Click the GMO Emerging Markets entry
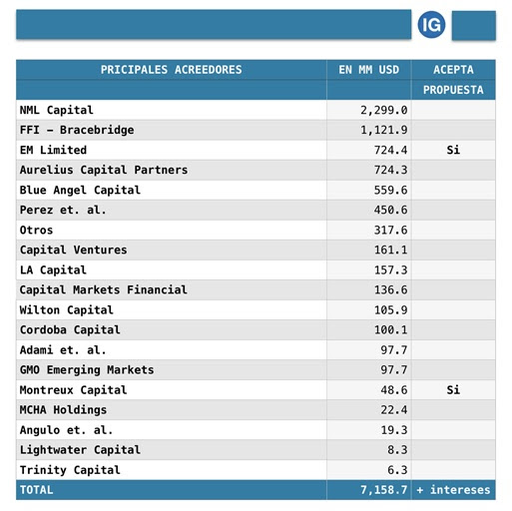 coord(87,370)
